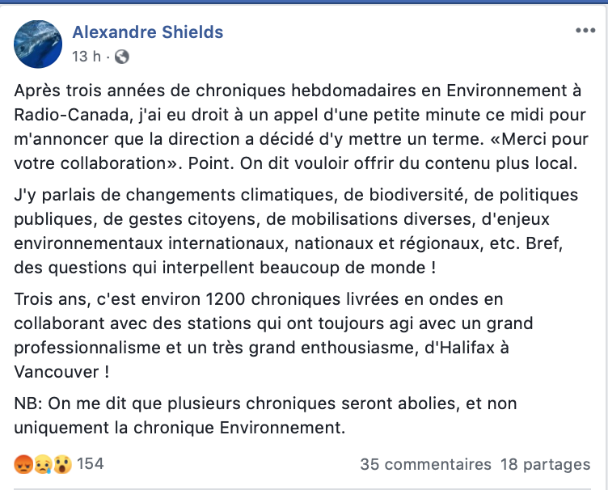This screenshot has height=490, width=608.
Task: Open Alexandre Shields' profile name link
Action: tap(147, 32)
